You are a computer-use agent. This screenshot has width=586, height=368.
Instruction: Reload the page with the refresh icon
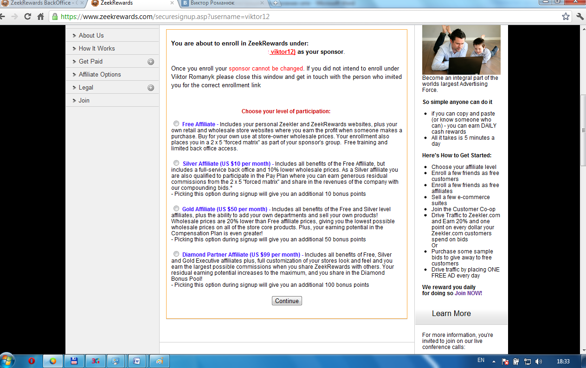28,16
